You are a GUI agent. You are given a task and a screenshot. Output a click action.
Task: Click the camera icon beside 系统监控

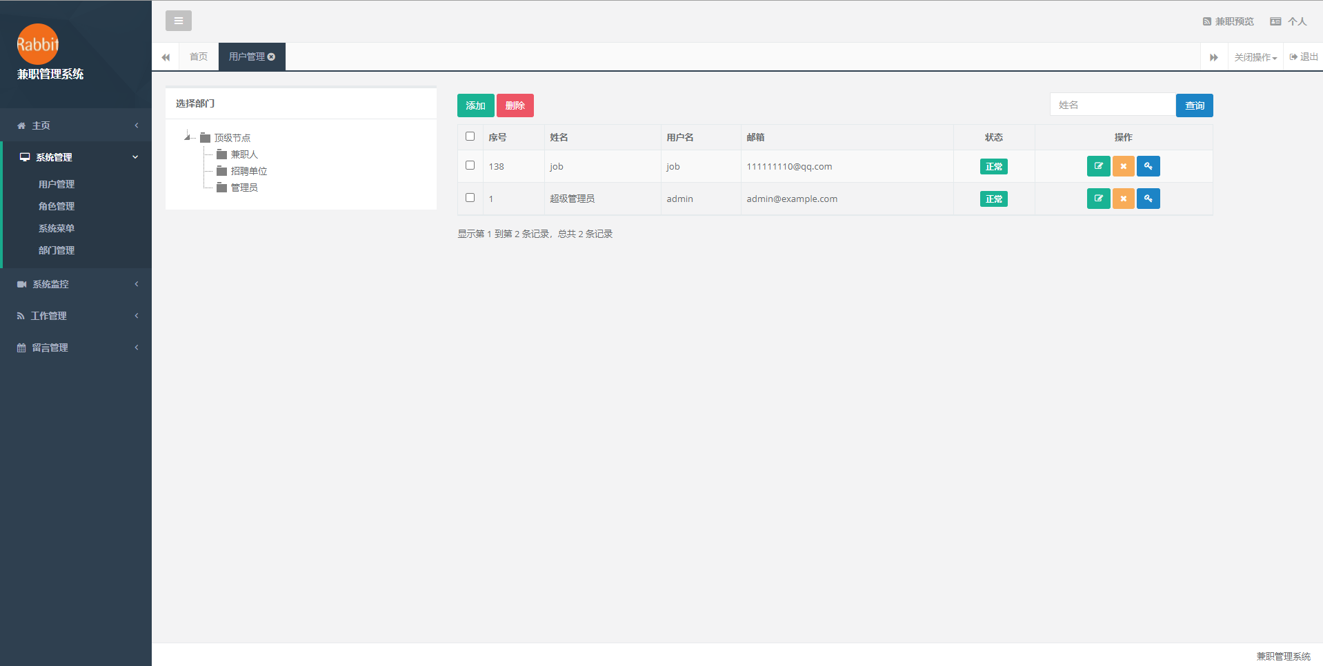tap(22, 284)
